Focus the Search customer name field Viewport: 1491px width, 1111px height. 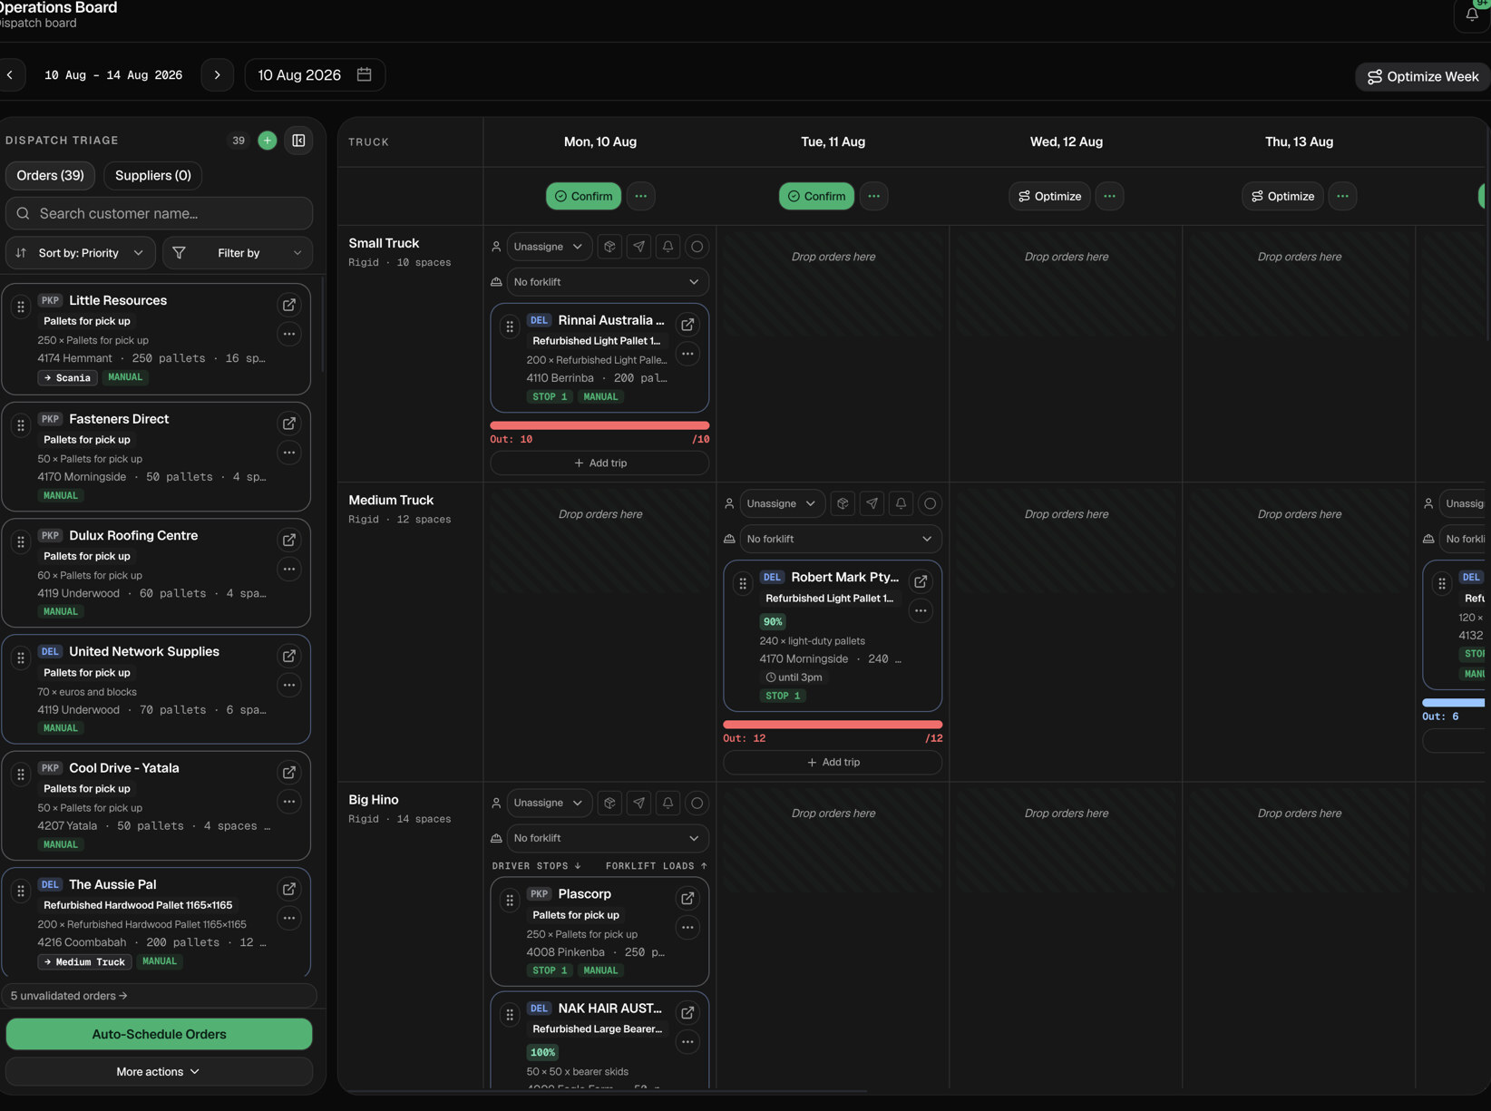[159, 213]
